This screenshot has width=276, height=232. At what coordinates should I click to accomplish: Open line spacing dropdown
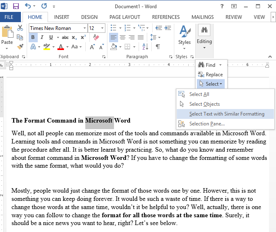click(159, 37)
